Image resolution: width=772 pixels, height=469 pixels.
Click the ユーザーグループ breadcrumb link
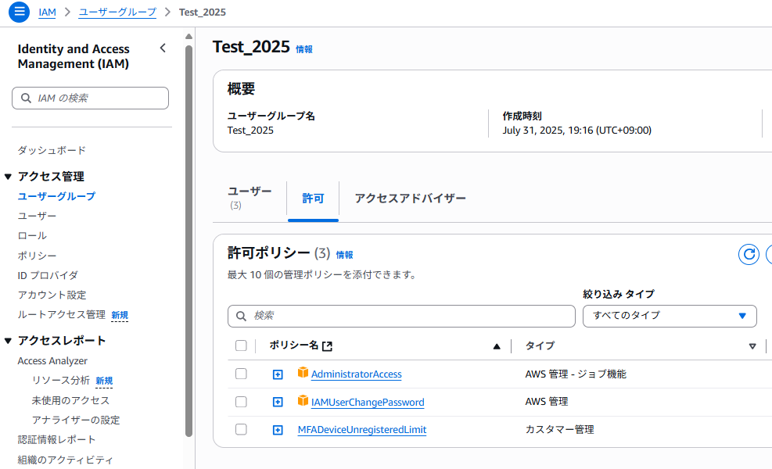(117, 13)
